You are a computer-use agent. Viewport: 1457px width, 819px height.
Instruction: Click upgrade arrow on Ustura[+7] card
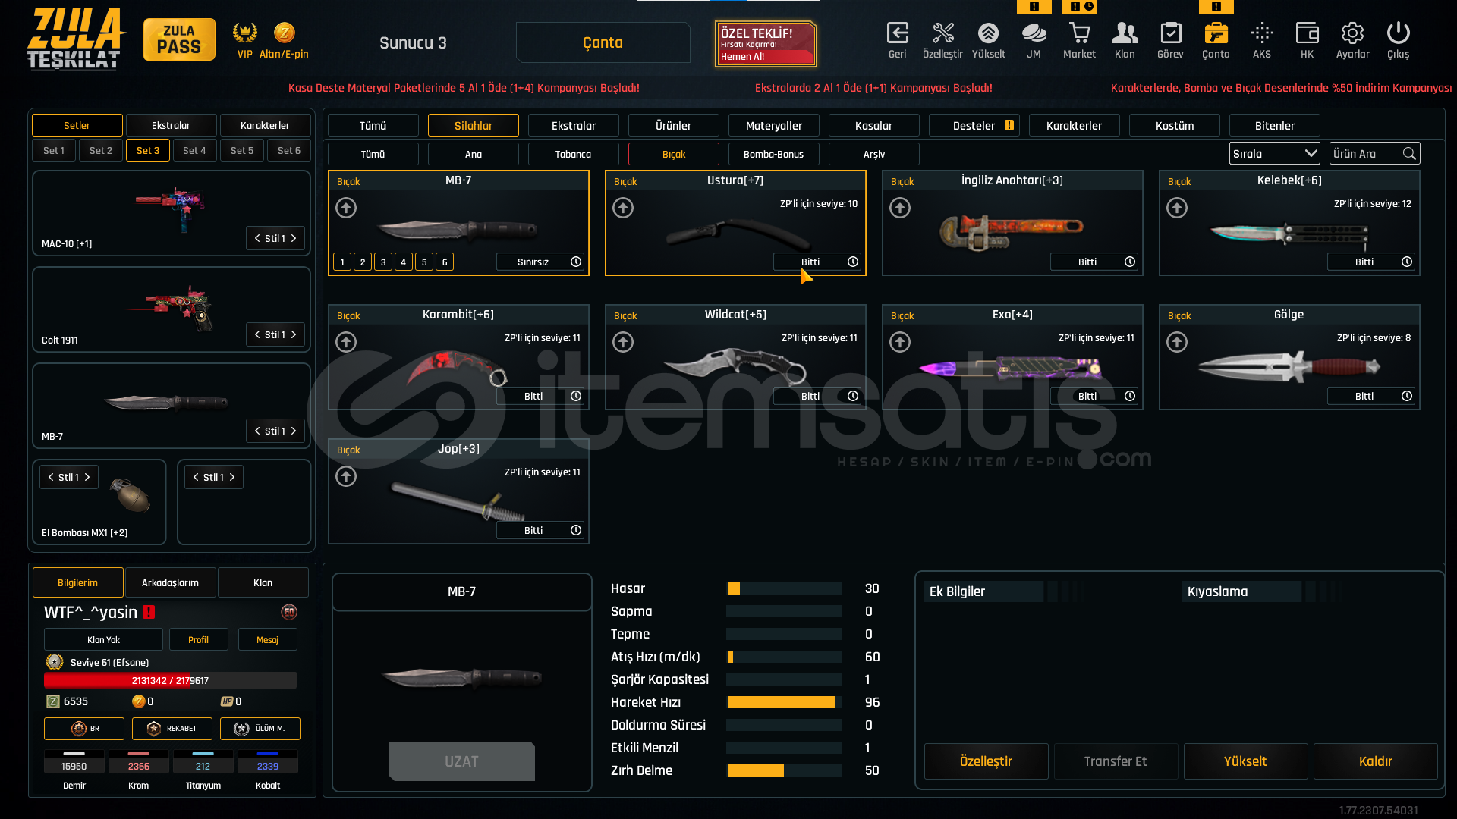[623, 208]
